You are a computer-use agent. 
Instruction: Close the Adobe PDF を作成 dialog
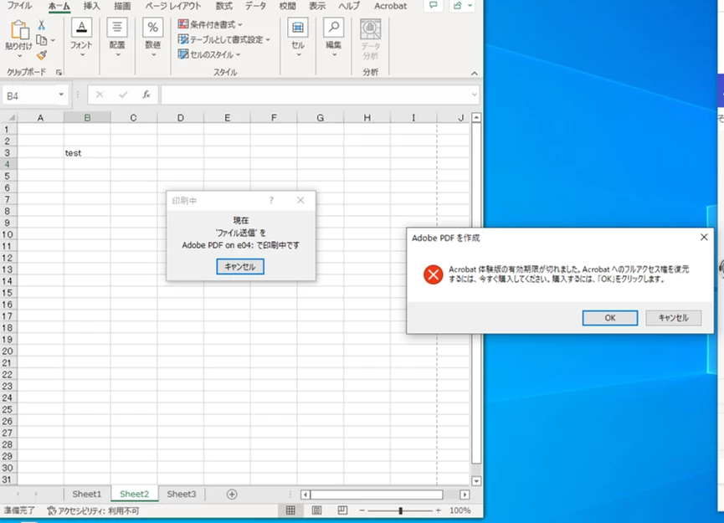704,238
